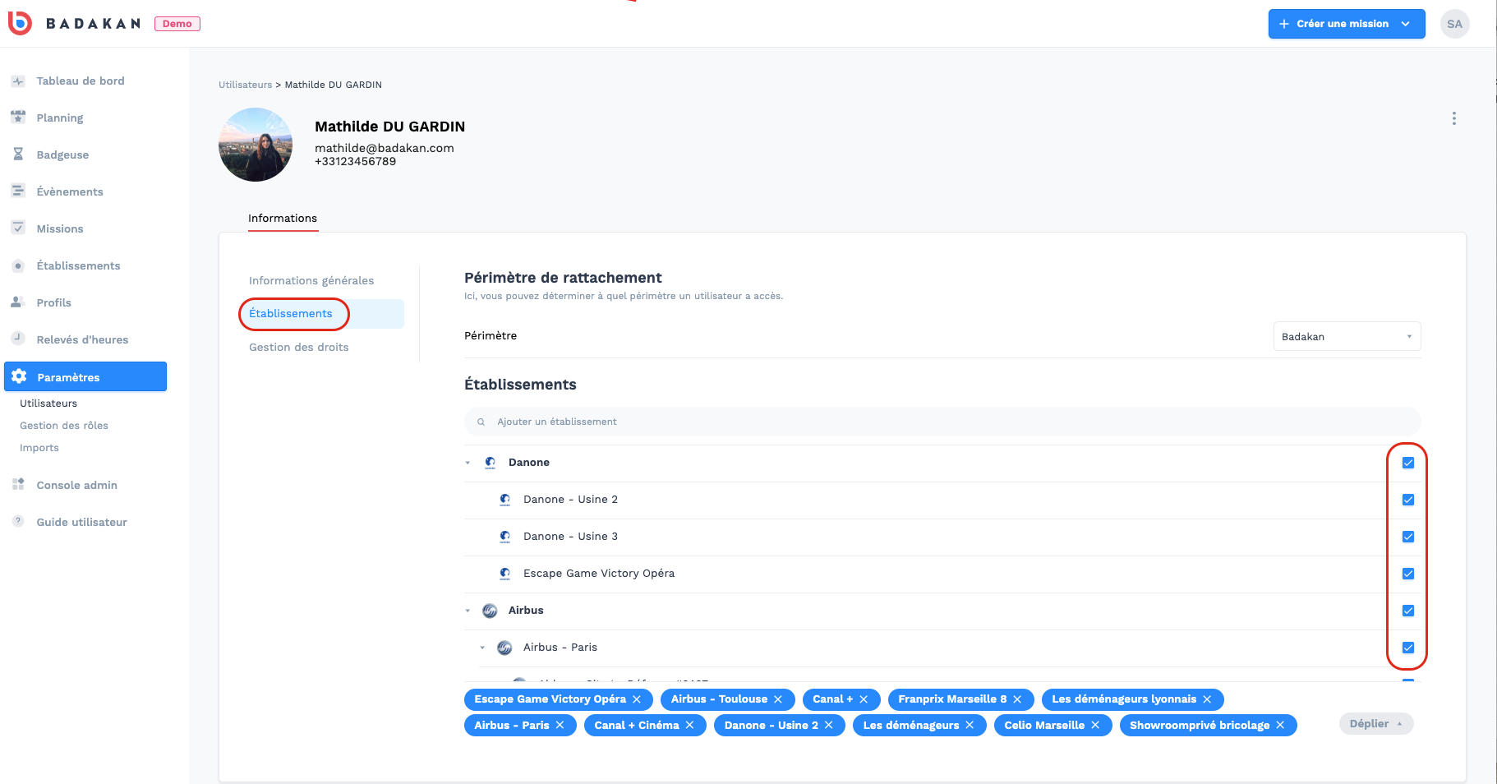This screenshot has height=784, width=1497.
Task: Remove the Danone - Usine 2 tag
Action: (x=829, y=725)
